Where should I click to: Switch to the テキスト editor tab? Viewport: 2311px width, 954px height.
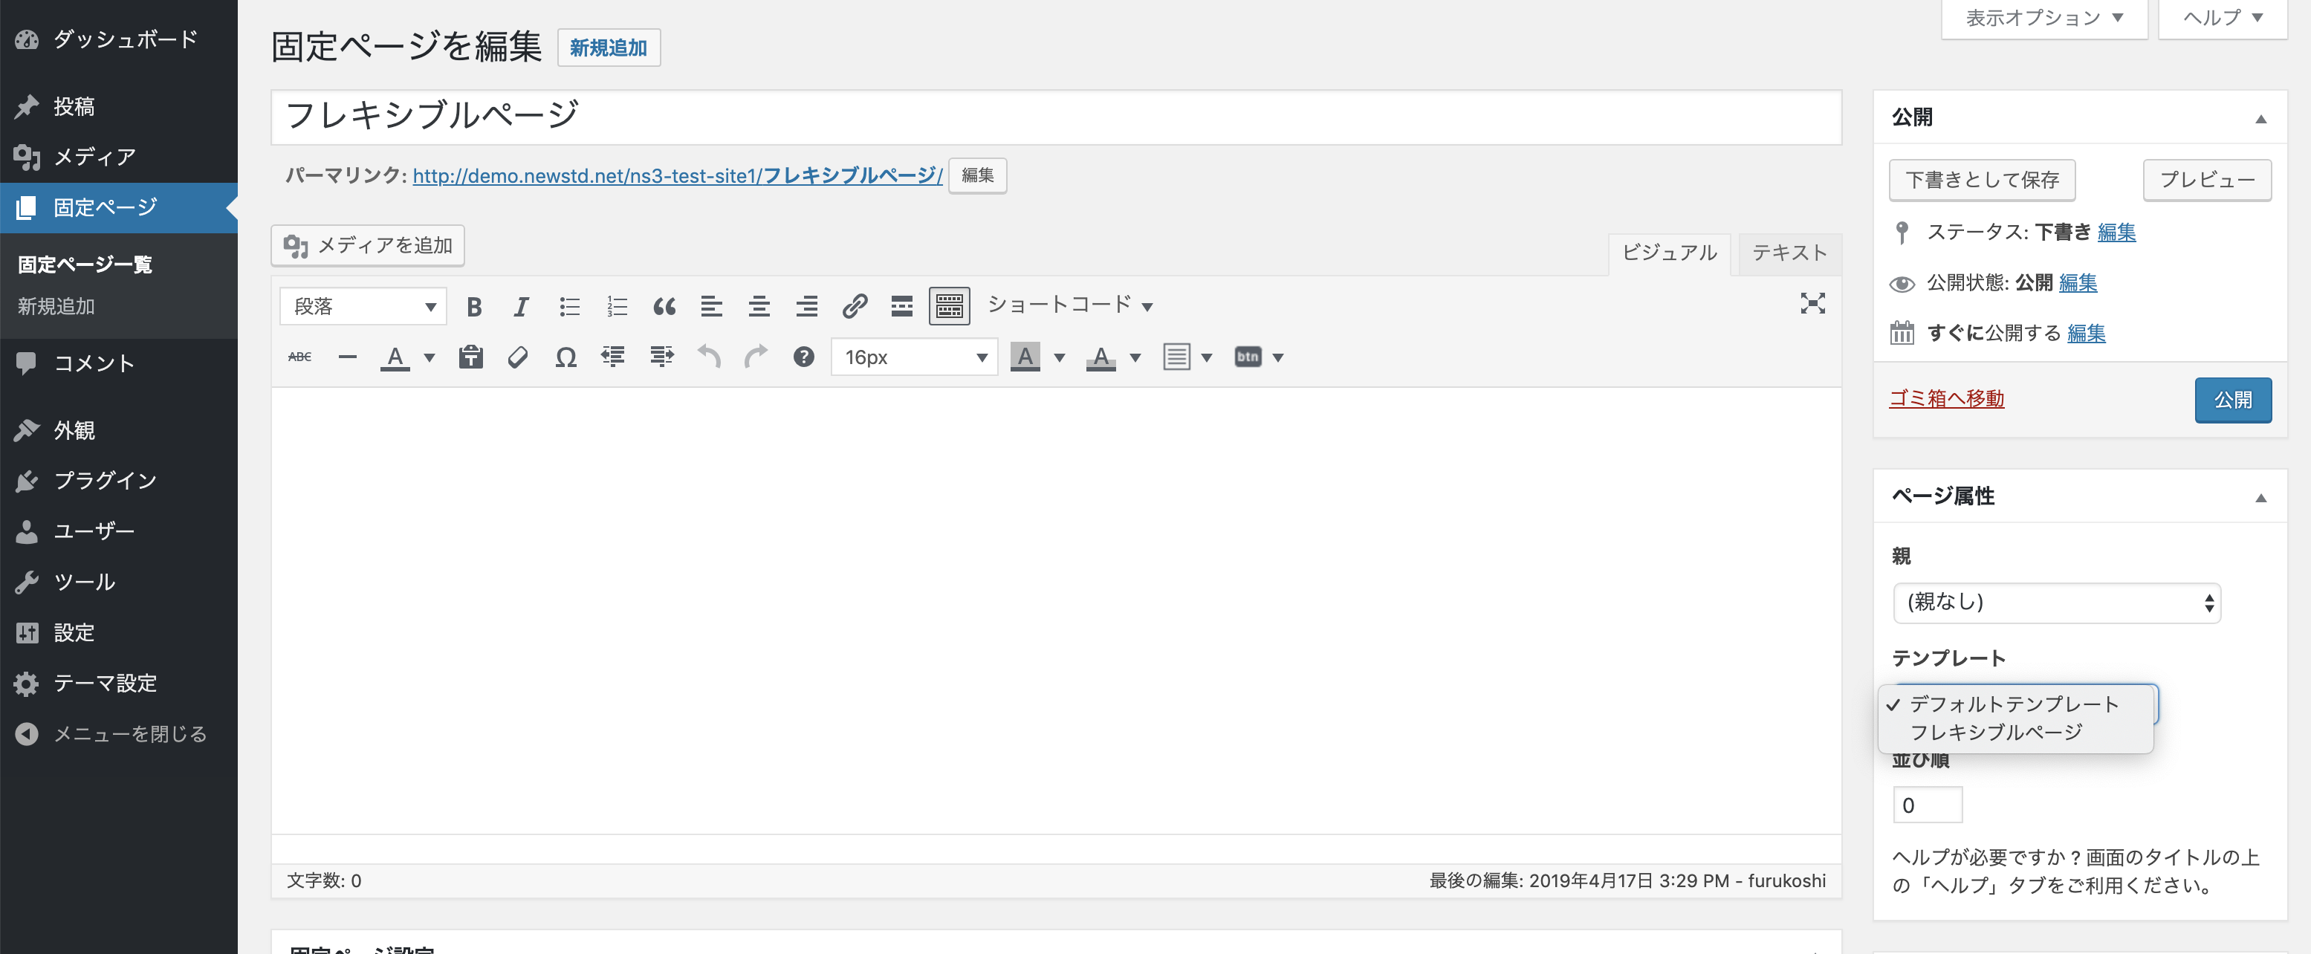pyautogui.click(x=1789, y=254)
